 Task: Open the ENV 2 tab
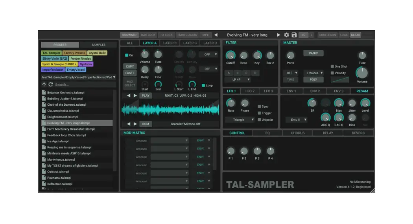point(315,91)
